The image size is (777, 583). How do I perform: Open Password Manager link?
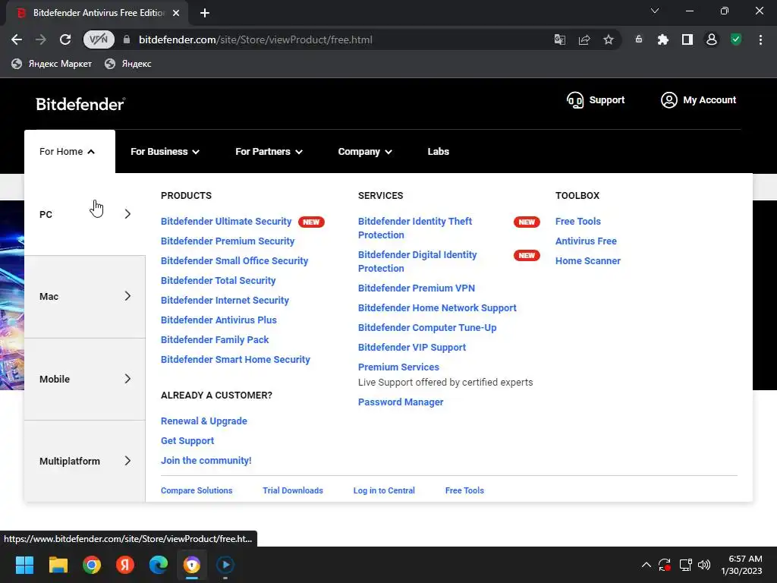point(401,402)
